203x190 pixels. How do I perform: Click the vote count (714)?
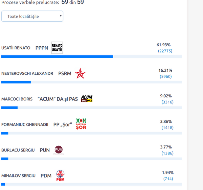point(168,179)
